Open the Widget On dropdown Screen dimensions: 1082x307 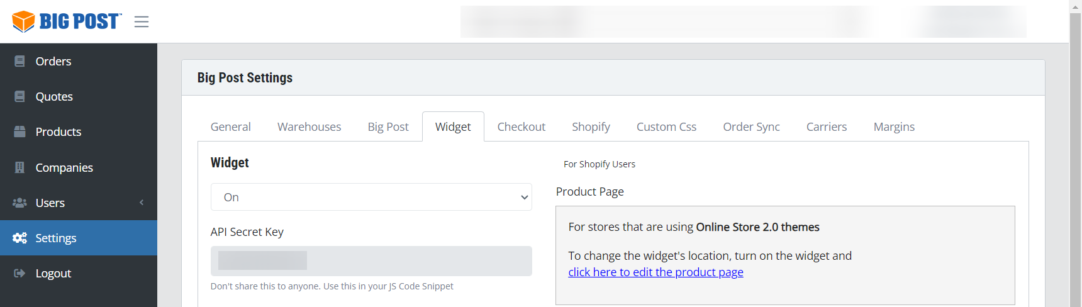pyautogui.click(x=371, y=197)
